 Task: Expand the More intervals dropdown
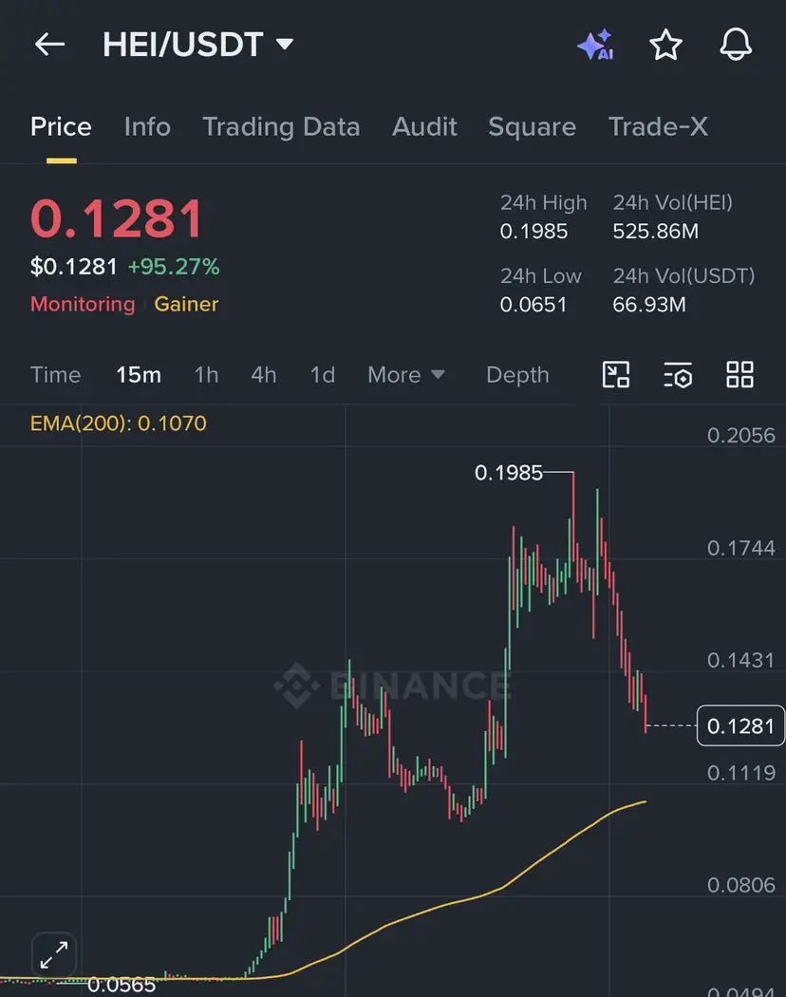tap(405, 374)
